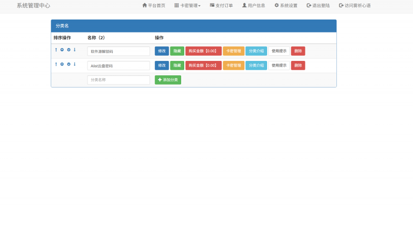Toggle 隐藏 for the 软件源解锁码 category
The height and width of the screenshot is (227, 413).
177,51
